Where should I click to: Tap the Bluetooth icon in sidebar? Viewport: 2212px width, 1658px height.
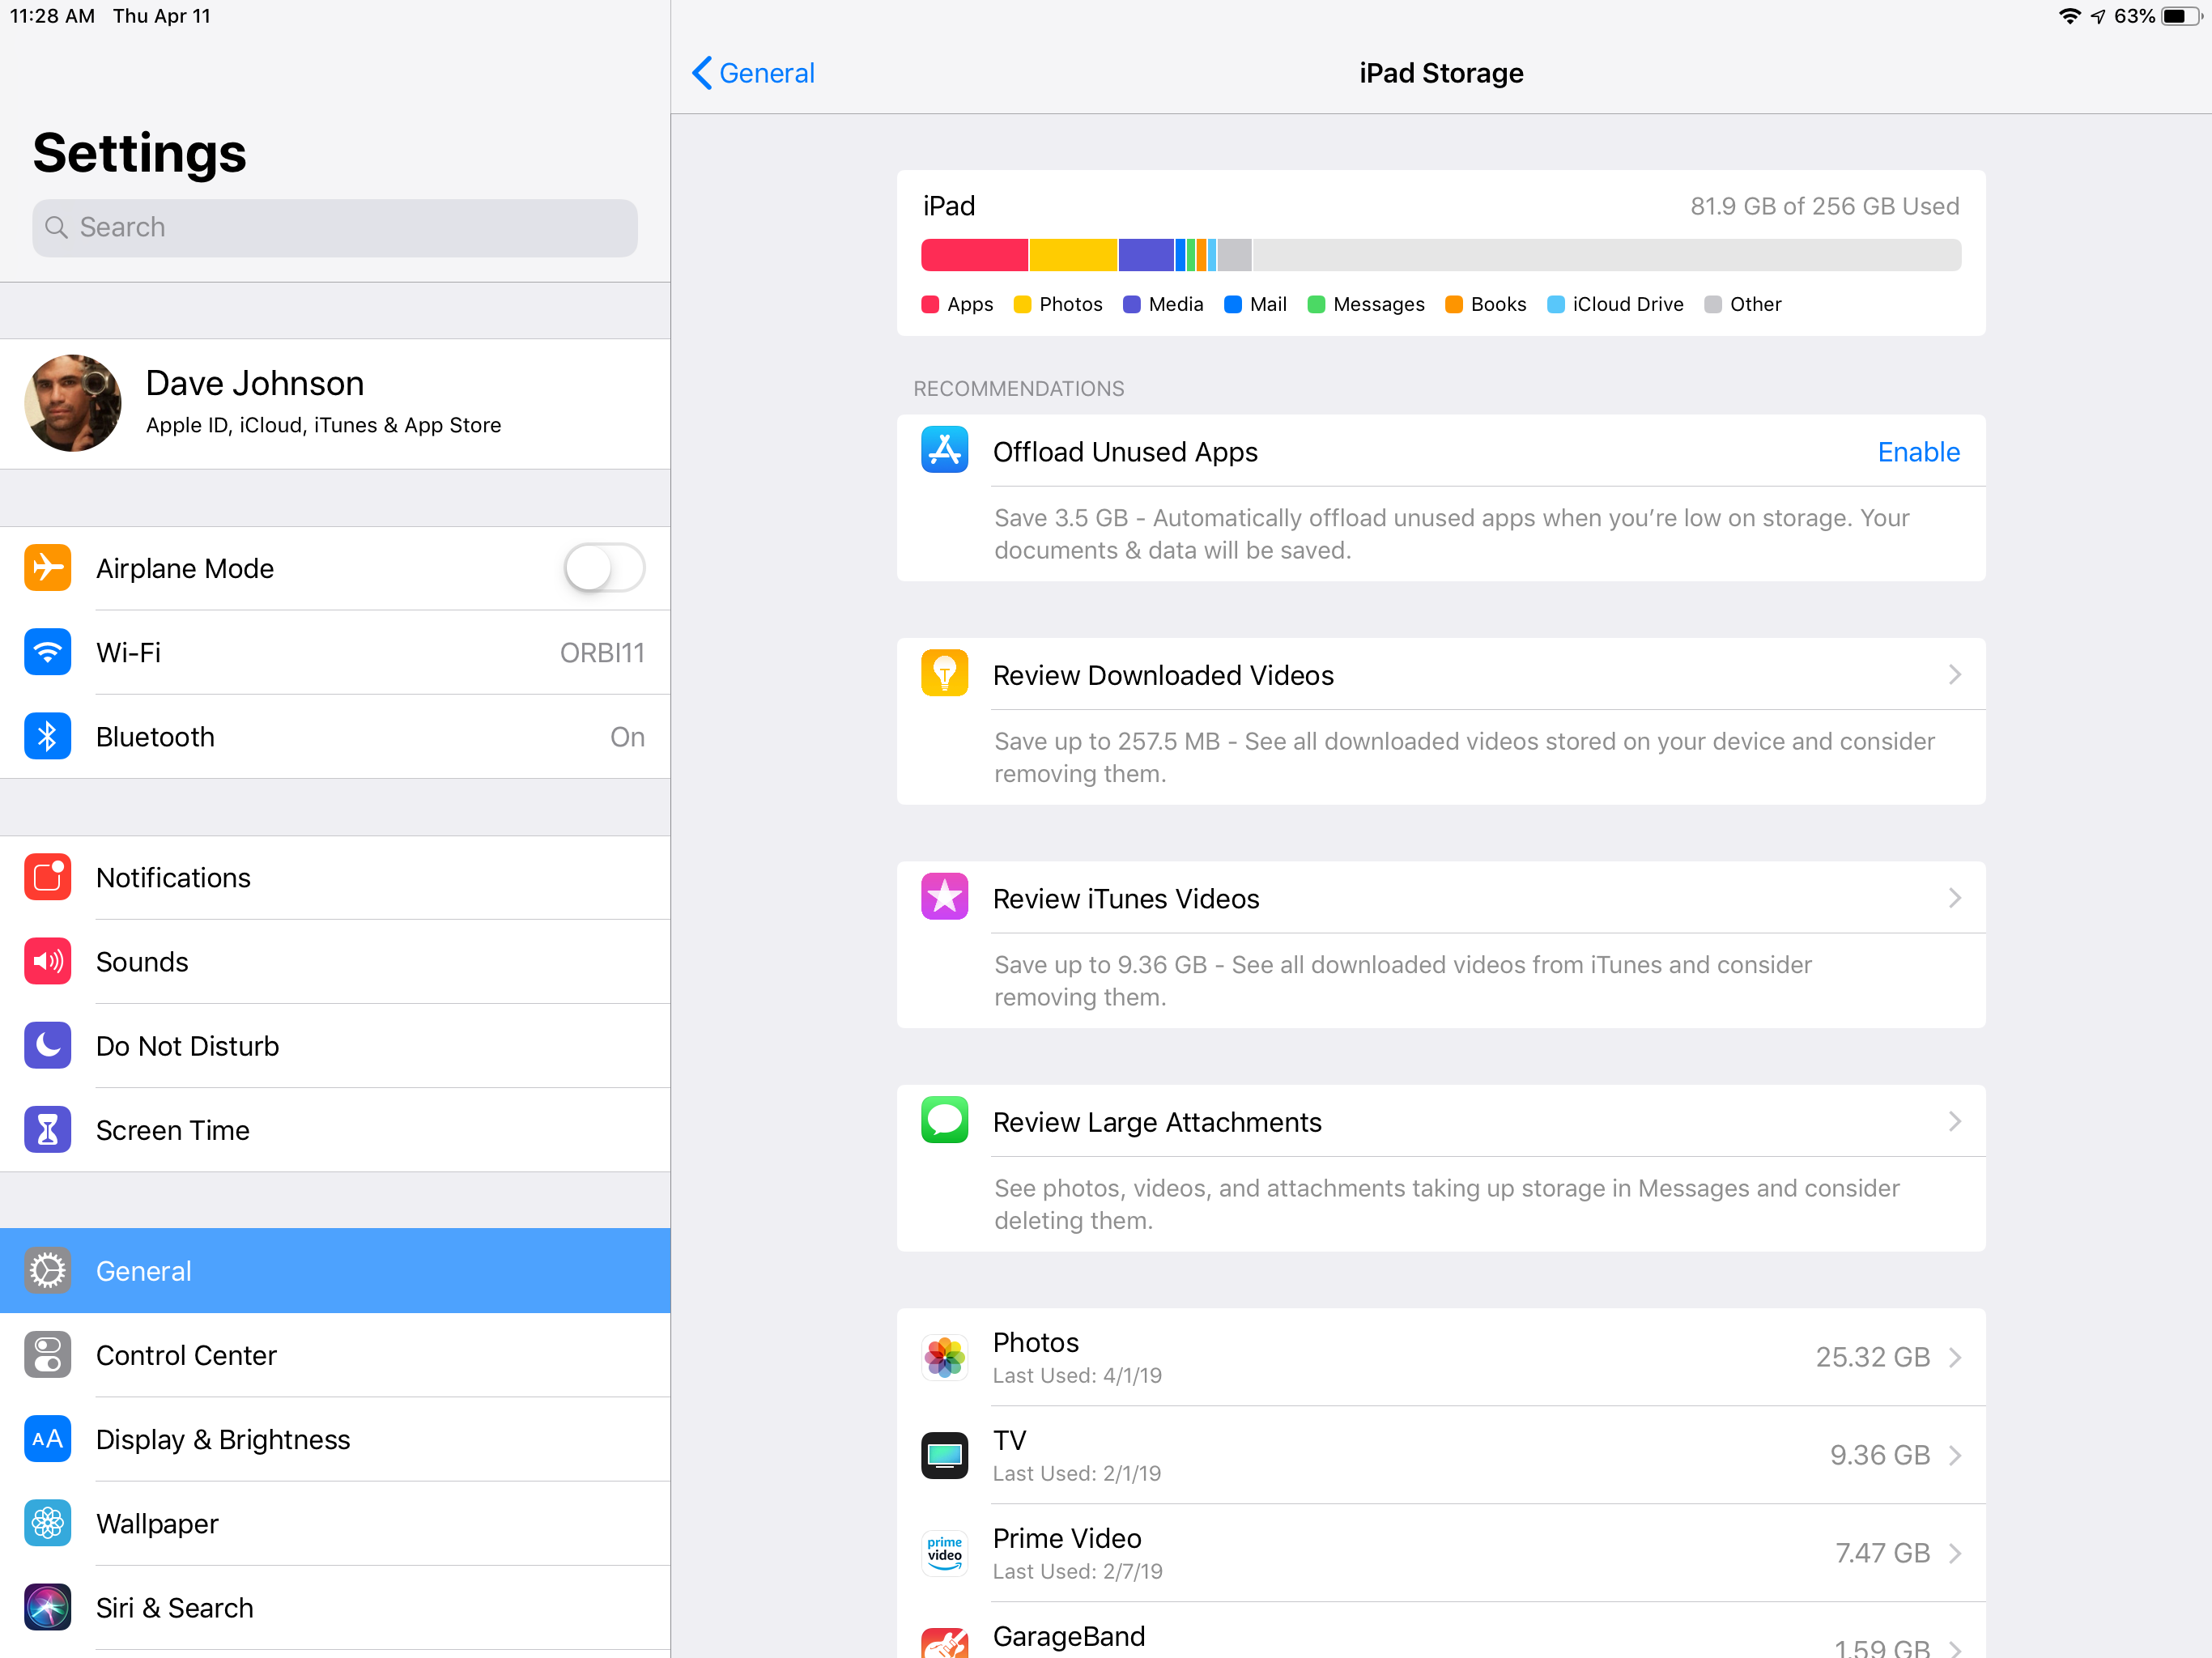point(47,737)
